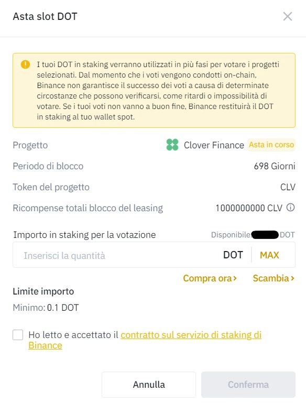Click the DOT currency label in input
This screenshot has width=306, height=403.
tap(233, 255)
